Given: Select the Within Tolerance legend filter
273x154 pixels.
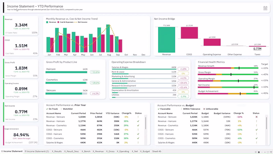Looking at the screenshot, I should pyautogui.click(x=191, y=109).
